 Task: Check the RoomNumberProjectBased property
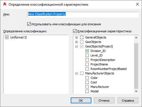click(x=87, y=69)
